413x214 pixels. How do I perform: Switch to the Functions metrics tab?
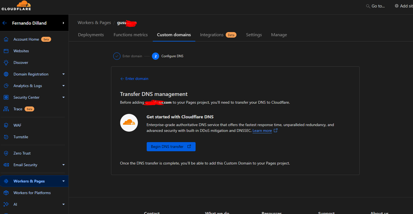click(x=131, y=35)
